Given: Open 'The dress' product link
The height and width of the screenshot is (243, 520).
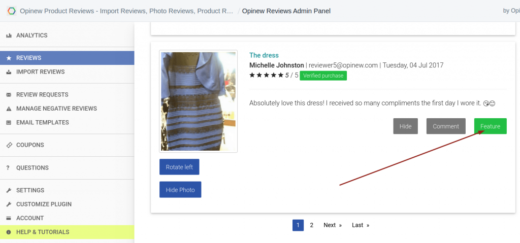Looking at the screenshot, I should pos(264,55).
